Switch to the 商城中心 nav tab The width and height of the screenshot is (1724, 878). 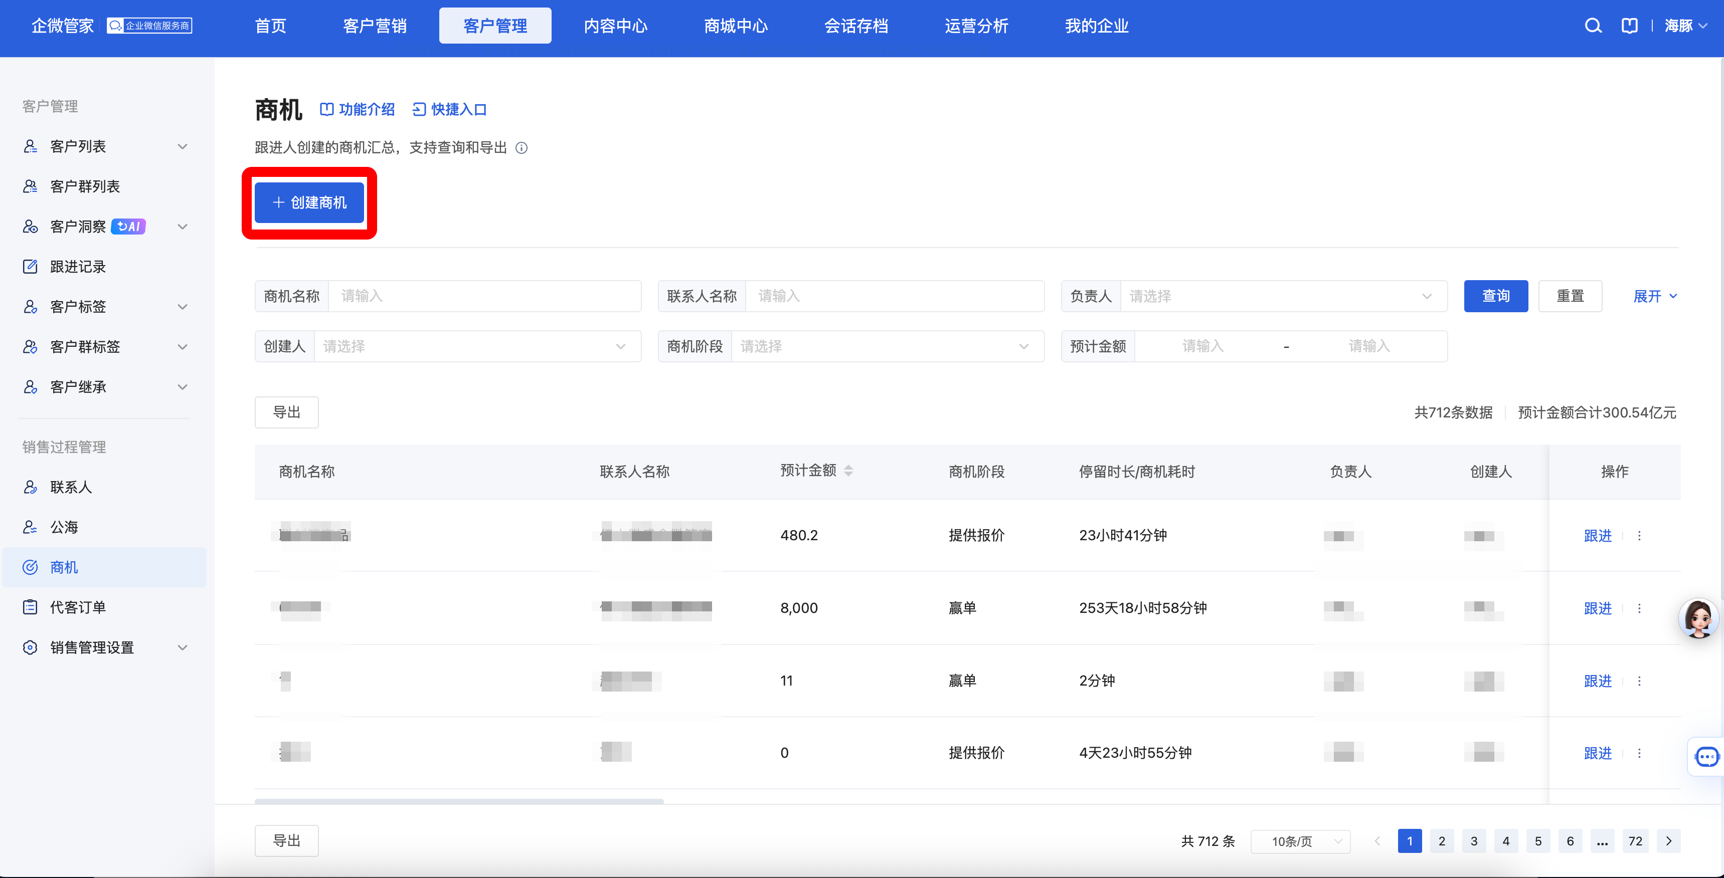(736, 26)
